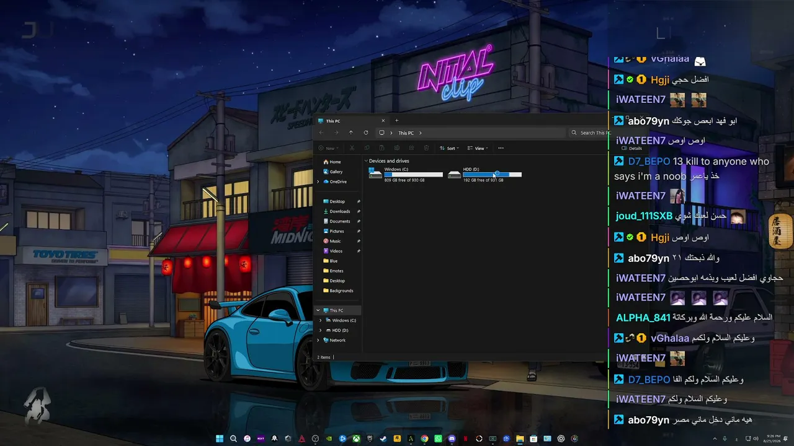Click the Up arrow navigation button

click(351, 133)
